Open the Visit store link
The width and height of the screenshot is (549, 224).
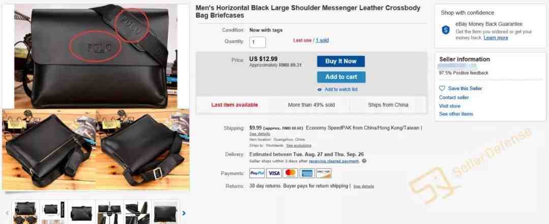point(449,106)
